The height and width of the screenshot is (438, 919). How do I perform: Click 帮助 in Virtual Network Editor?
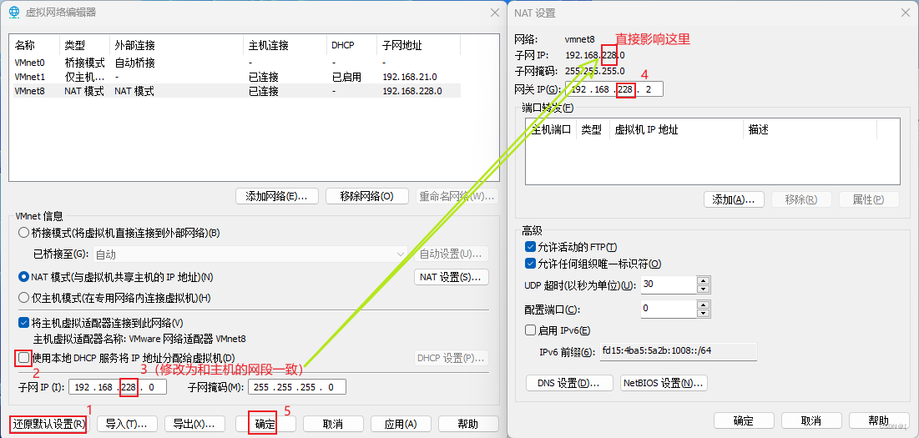(x=468, y=424)
